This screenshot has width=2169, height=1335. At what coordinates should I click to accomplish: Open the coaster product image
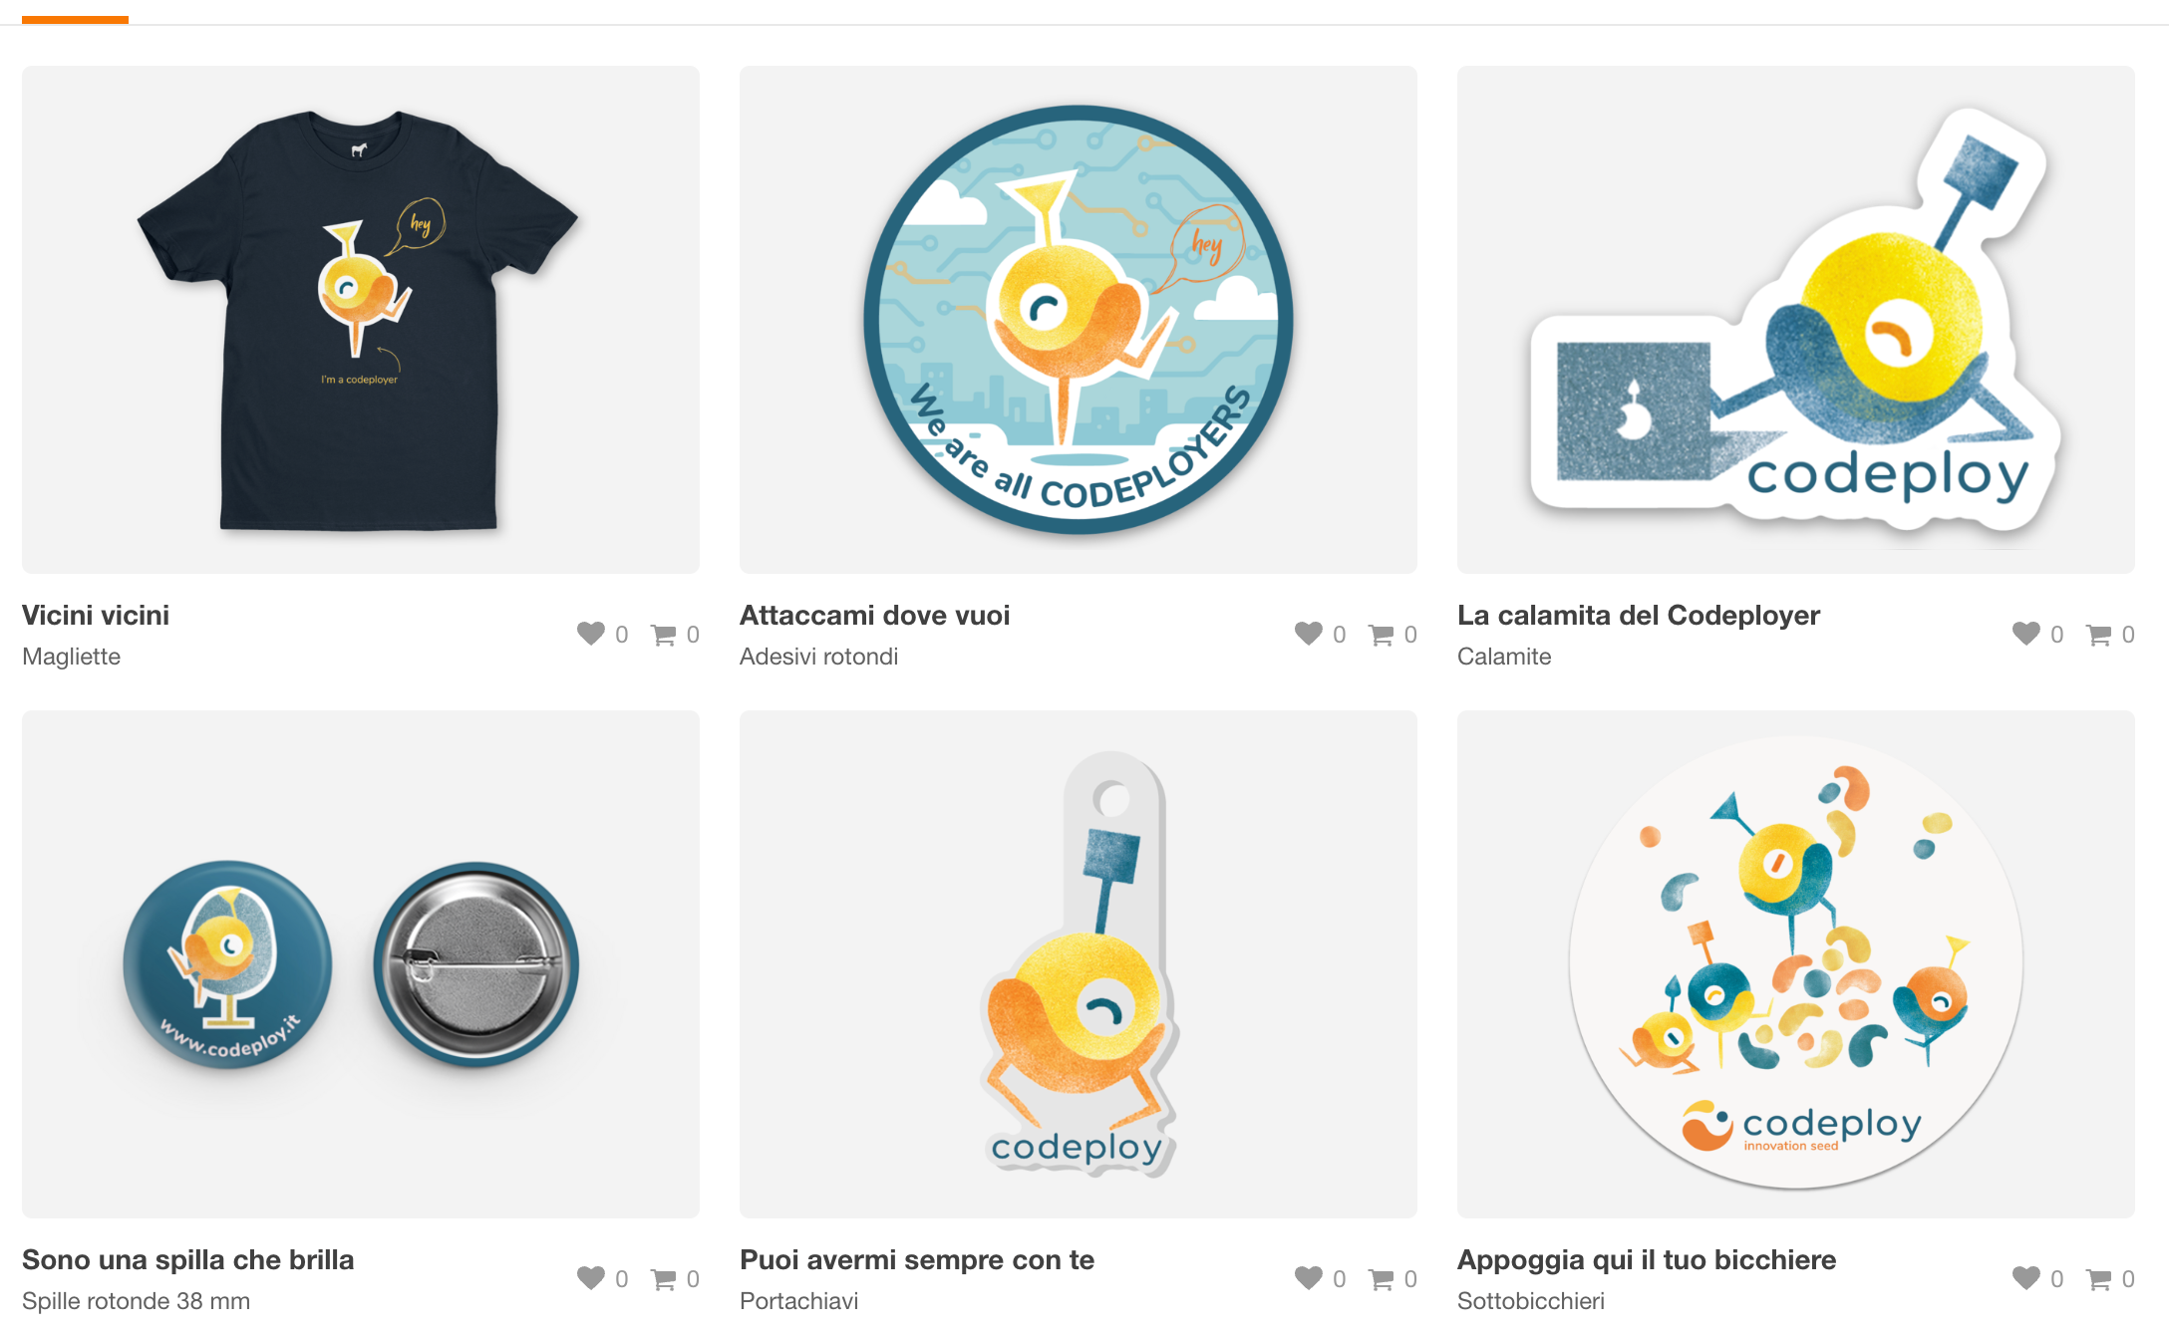click(x=1796, y=964)
